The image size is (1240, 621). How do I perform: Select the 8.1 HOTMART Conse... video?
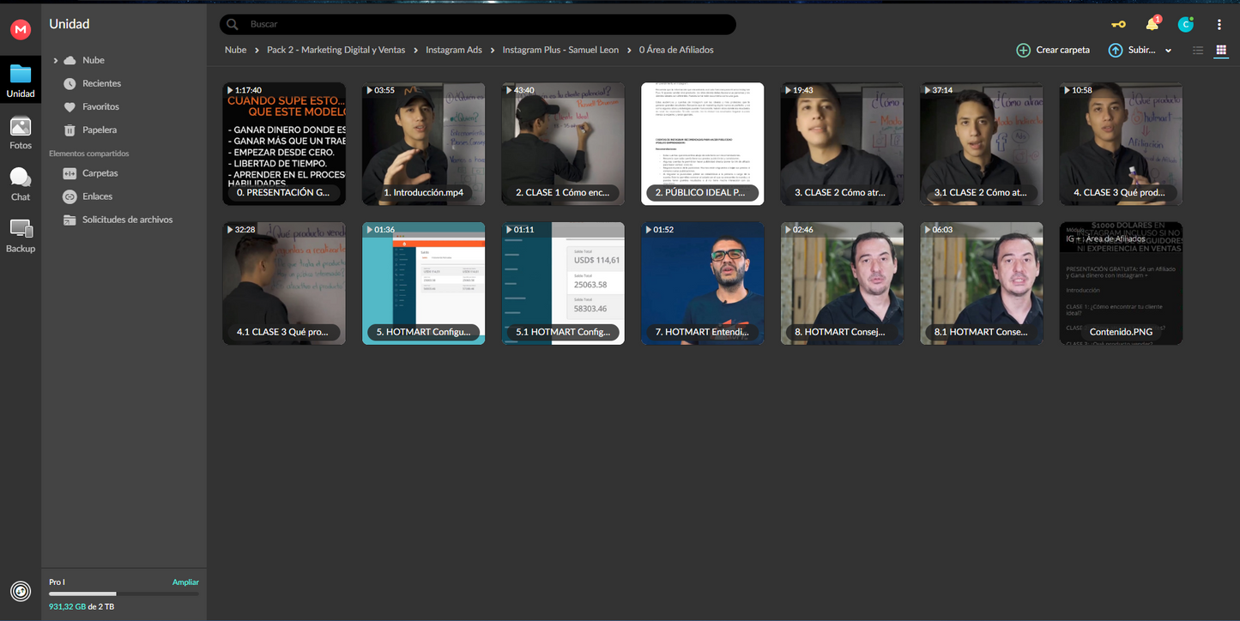(982, 283)
